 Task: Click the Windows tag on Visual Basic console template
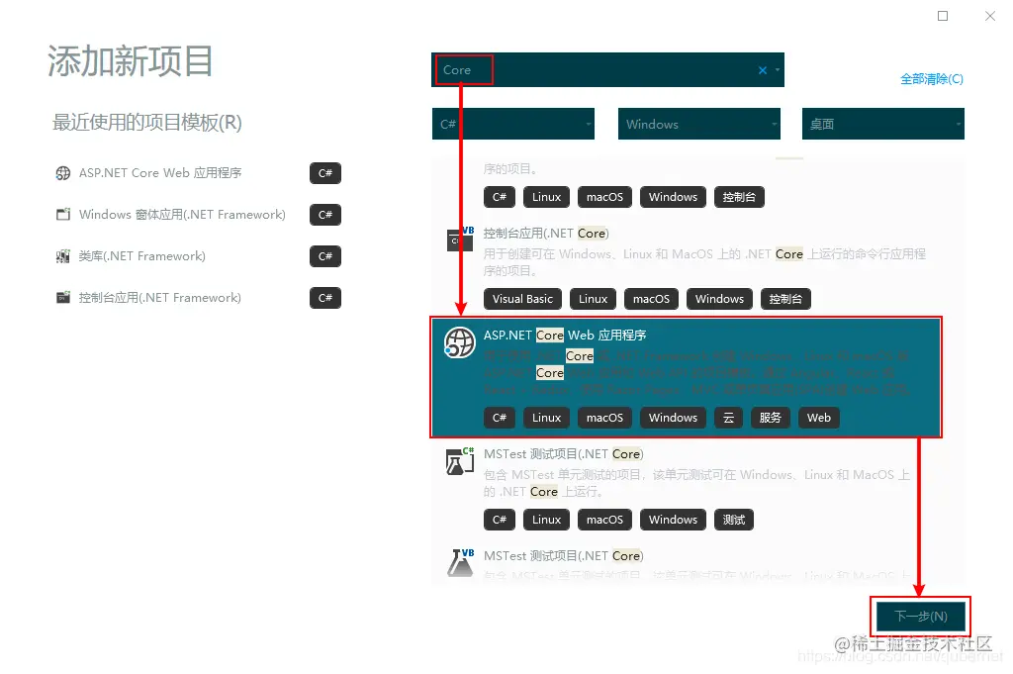[720, 299]
